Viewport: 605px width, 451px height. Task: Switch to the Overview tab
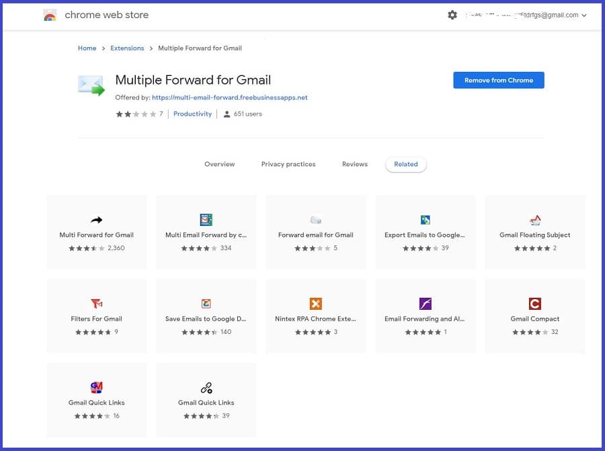point(220,164)
